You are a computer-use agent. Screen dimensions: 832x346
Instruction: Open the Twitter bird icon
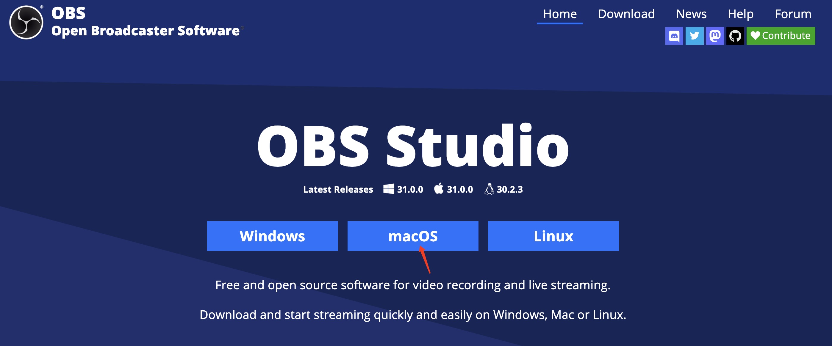(x=694, y=36)
